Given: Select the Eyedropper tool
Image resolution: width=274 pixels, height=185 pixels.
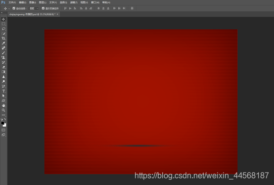Looking at the screenshot, I should tap(3, 43).
